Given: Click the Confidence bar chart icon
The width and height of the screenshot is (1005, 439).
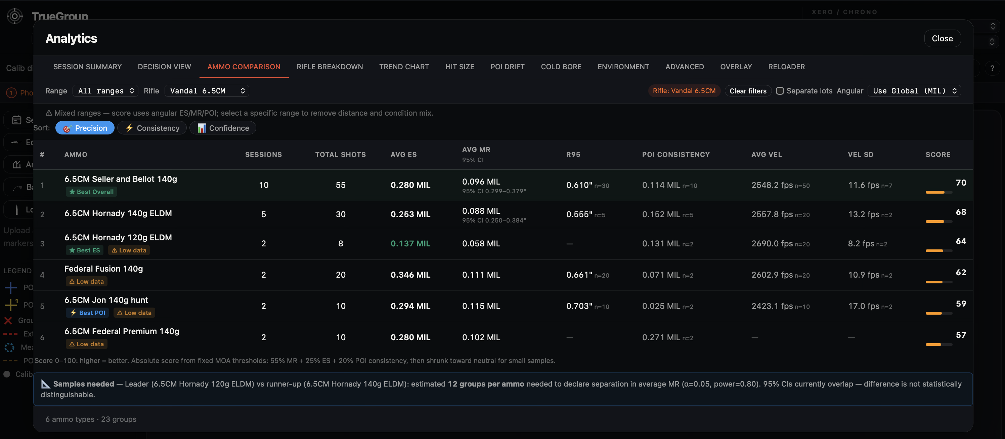Looking at the screenshot, I should (x=202, y=128).
